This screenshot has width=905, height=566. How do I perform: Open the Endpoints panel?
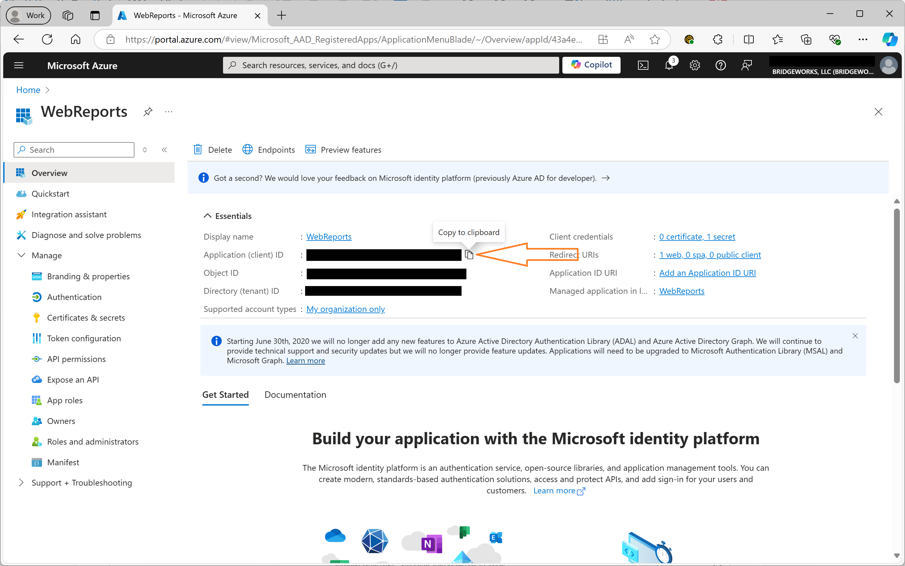pos(269,149)
